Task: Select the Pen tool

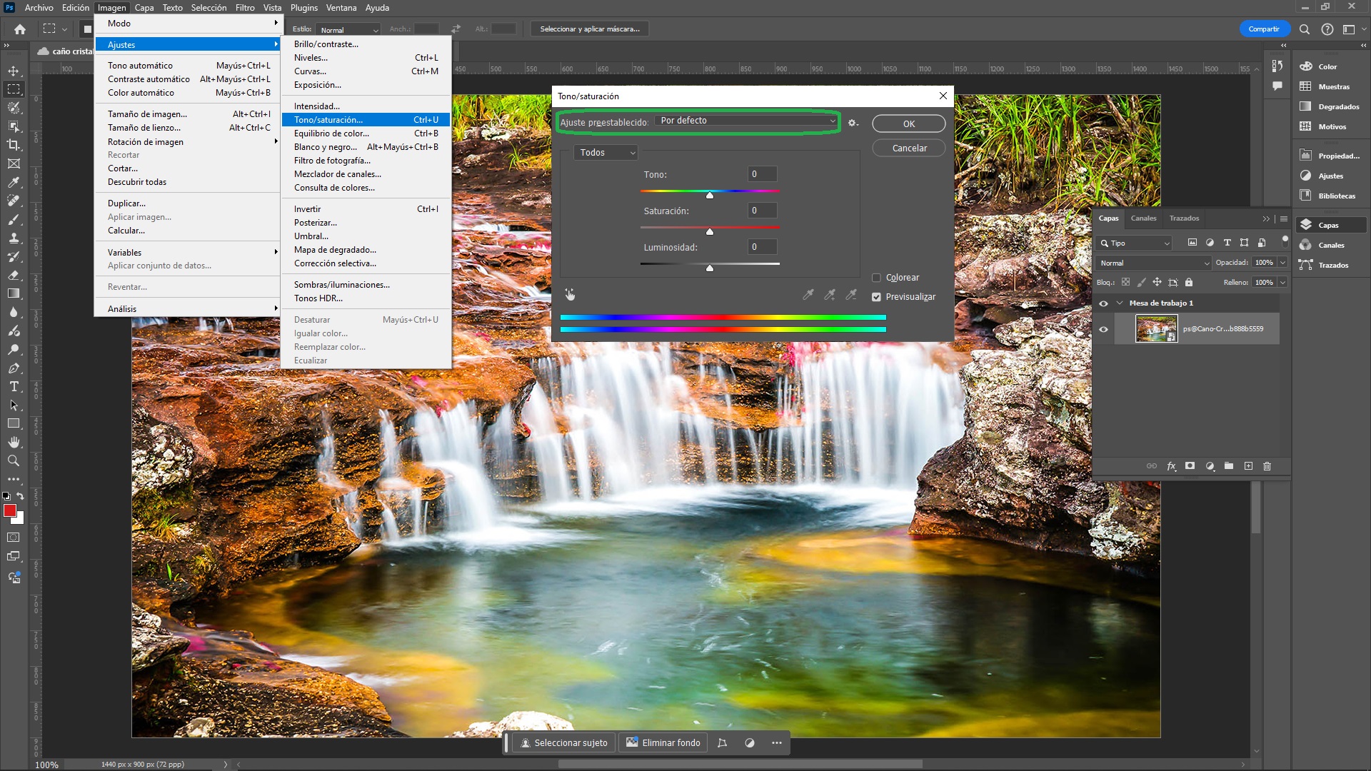Action: click(x=14, y=368)
